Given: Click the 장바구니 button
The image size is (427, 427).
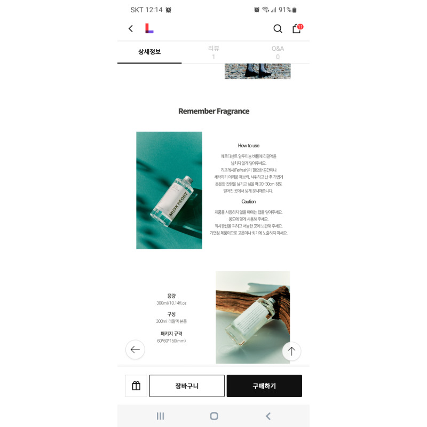Looking at the screenshot, I should coord(187,385).
